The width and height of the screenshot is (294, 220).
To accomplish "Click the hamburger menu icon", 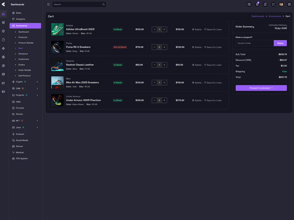I will [48, 4].
